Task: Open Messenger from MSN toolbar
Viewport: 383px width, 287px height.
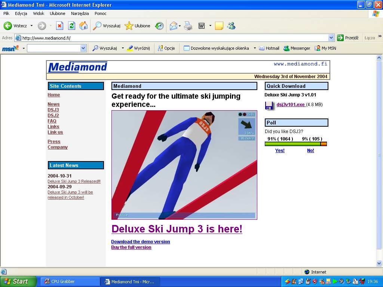Action: click(297, 48)
